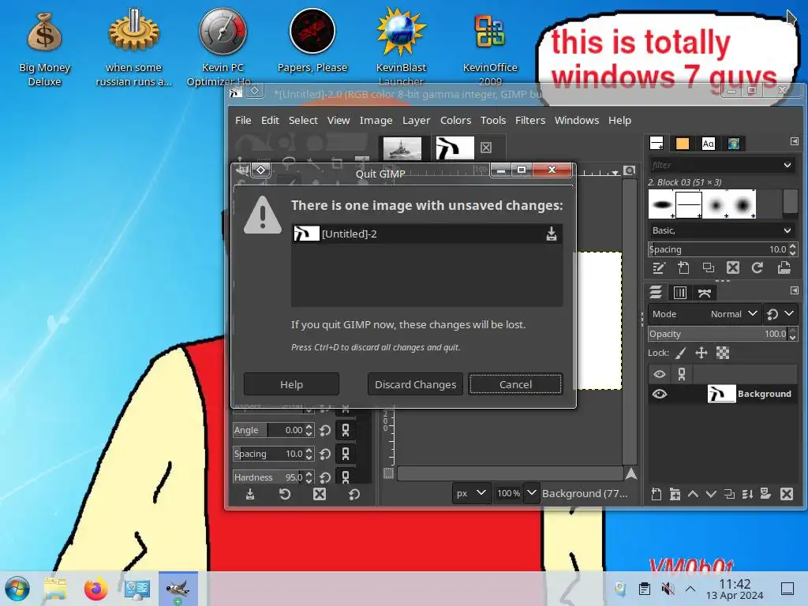
Task: Toggle quick mask at canvas corner
Action: point(388,473)
